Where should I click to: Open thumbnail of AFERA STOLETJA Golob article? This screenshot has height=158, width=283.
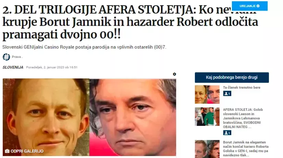coord(207,117)
